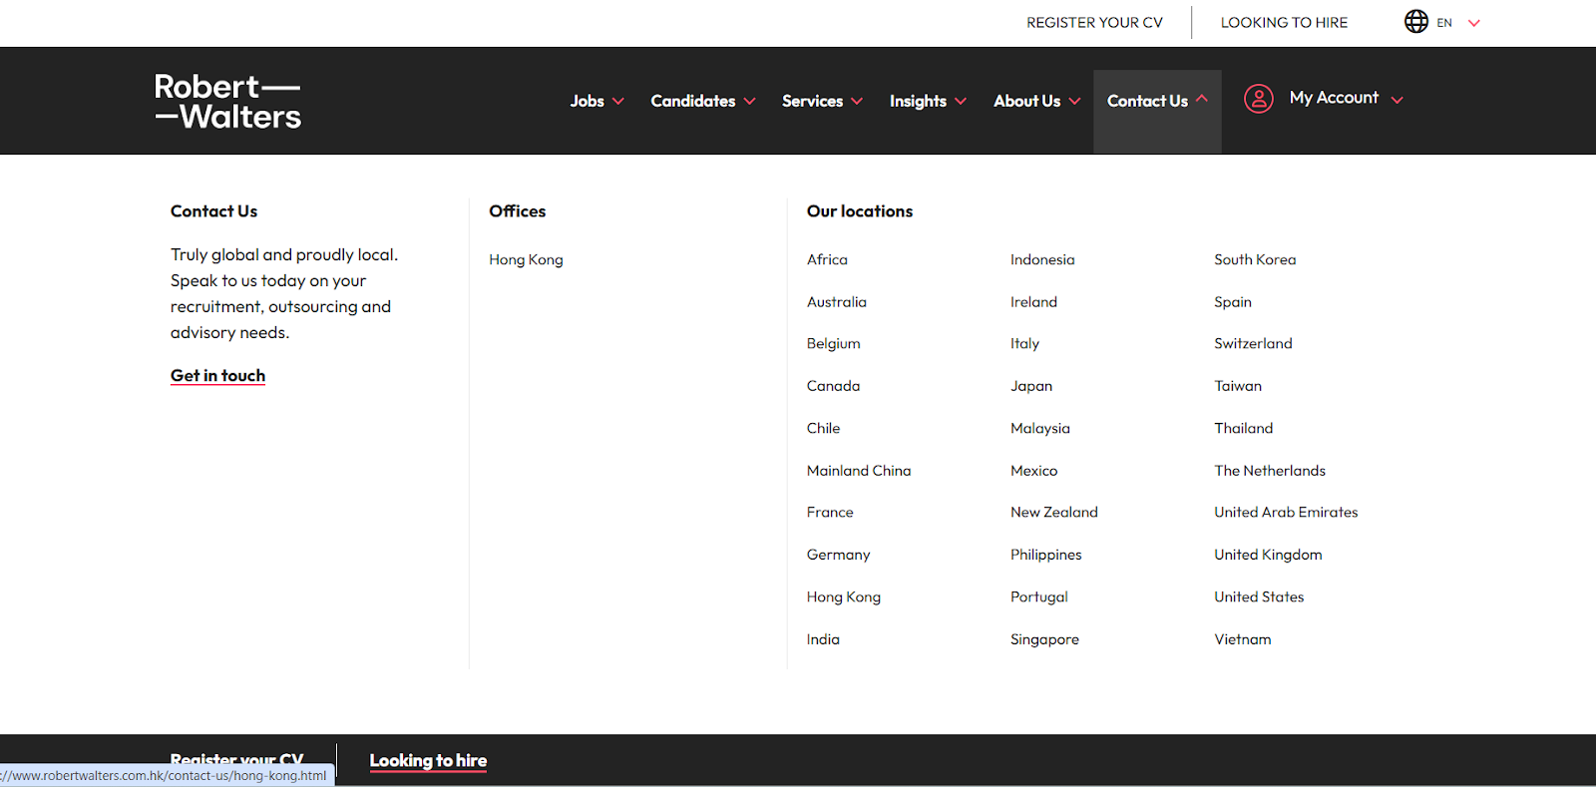The height and width of the screenshot is (787, 1596).
Task: Expand the Insights menu chevron
Action: pos(961,101)
